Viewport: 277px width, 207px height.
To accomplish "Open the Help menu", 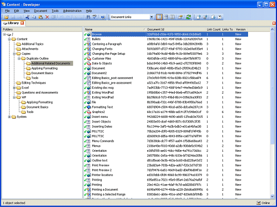I will pos(89,11).
